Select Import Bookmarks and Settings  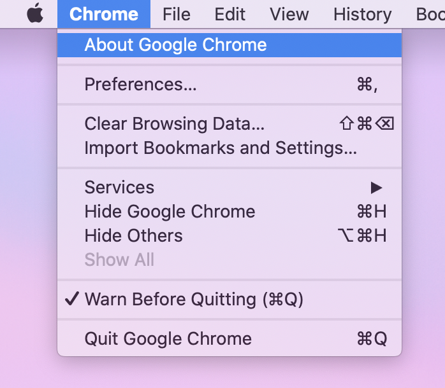pyautogui.click(x=220, y=148)
